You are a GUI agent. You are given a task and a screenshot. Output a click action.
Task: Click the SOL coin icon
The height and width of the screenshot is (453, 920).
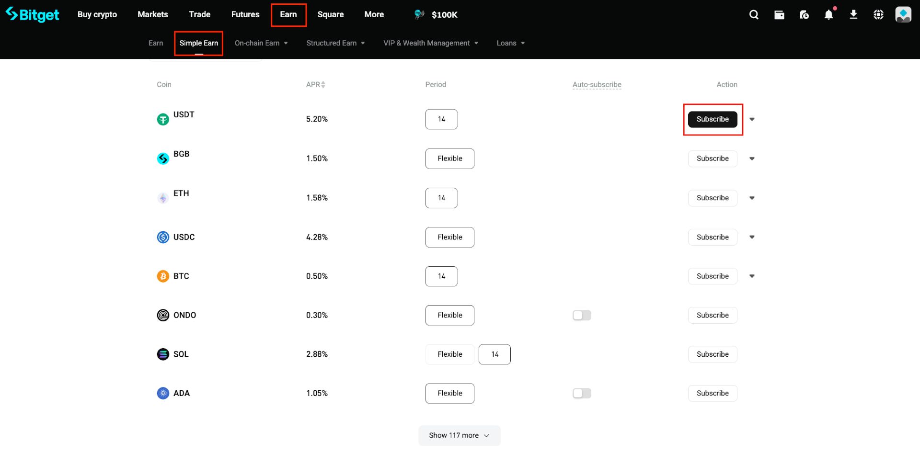(163, 354)
